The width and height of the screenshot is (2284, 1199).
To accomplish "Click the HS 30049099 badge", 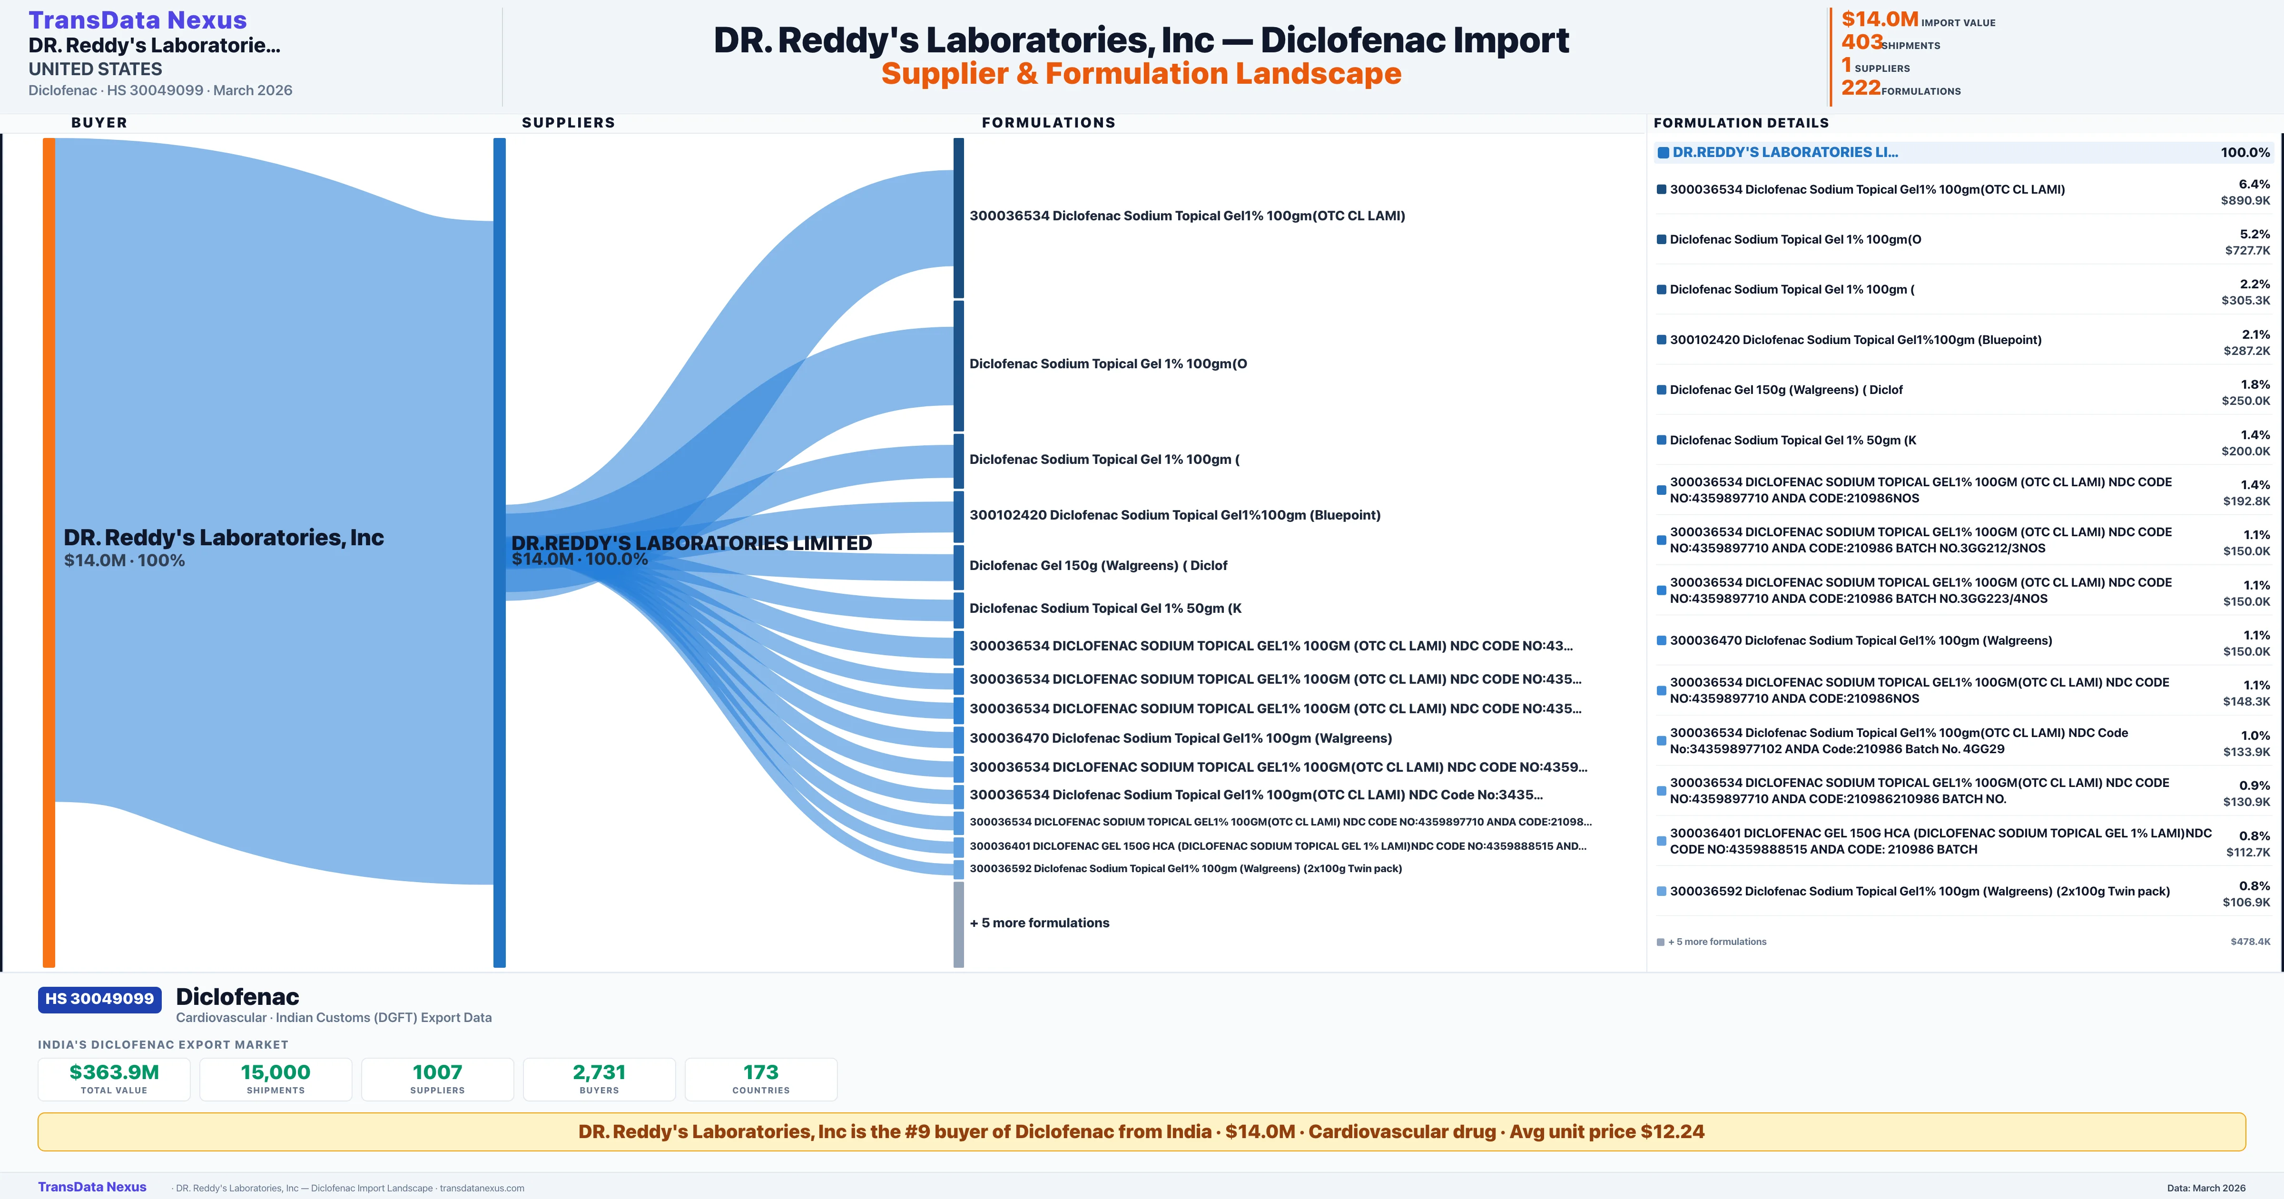I will tap(99, 999).
